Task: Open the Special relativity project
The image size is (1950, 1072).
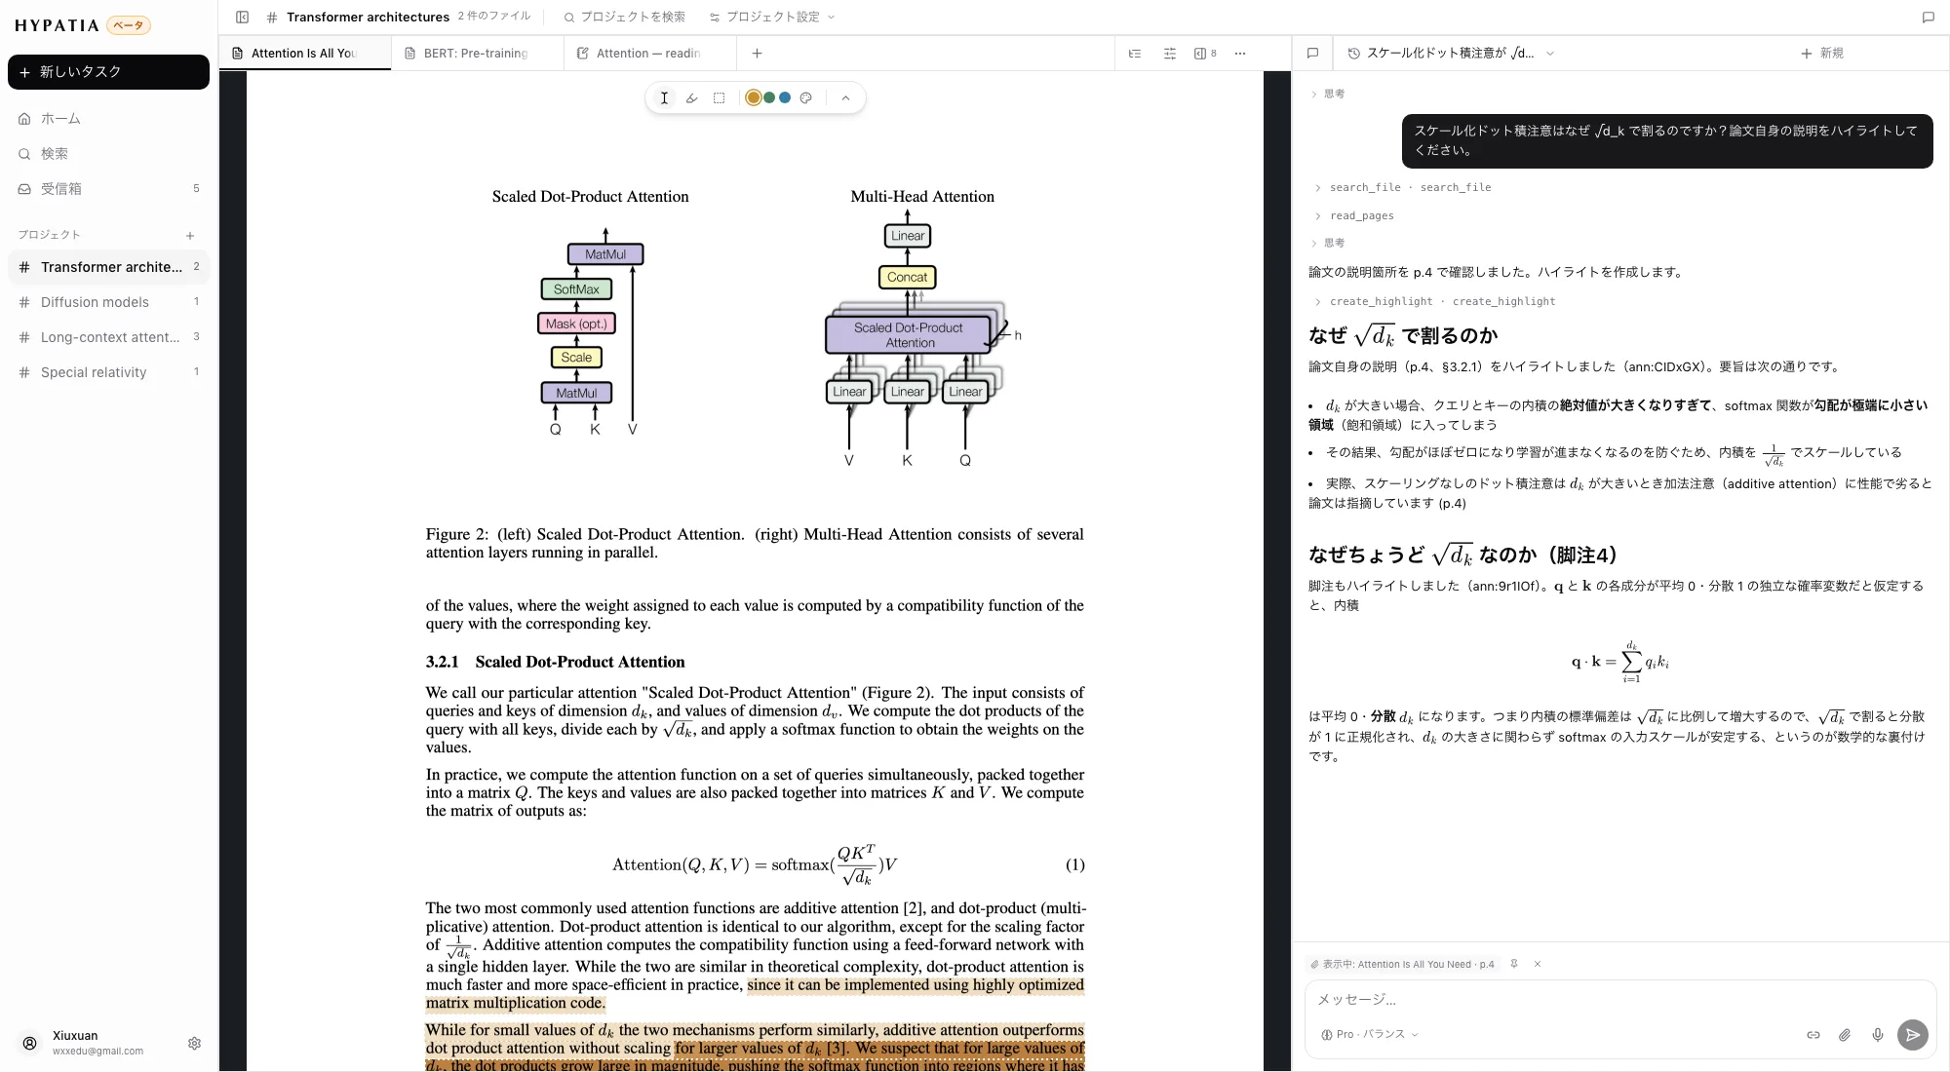Action: point(108,372)
